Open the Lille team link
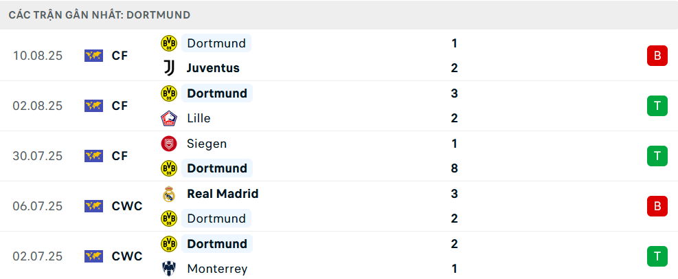This screenshot has width=678, height=279. (199, 118)
